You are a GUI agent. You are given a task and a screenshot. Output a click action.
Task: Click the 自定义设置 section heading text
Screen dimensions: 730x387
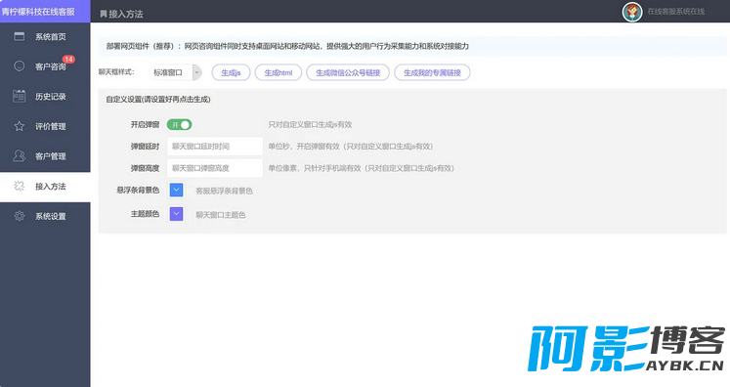point(158,100)
